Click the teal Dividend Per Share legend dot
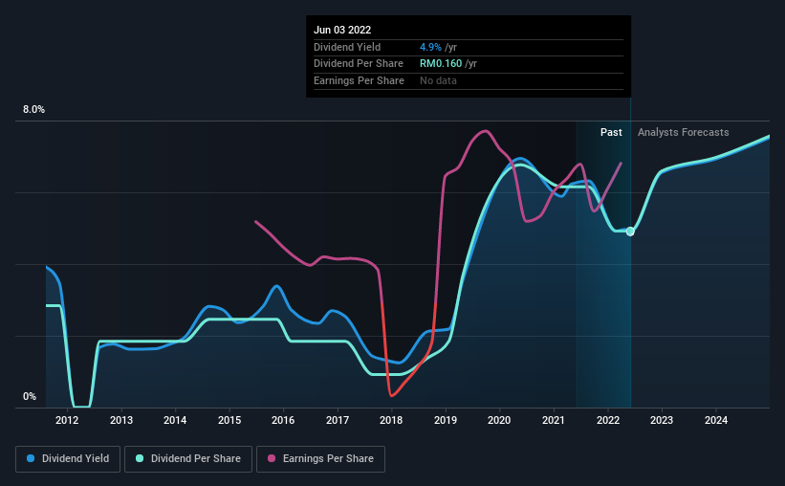Screen dimensions: 785x486 pos(140,458)
